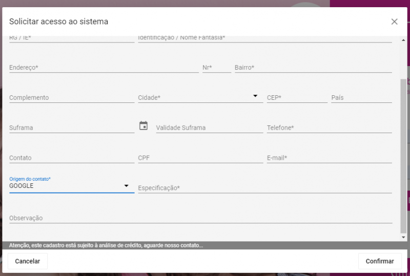Focus the Observação field
This screenshot has height=276, width=410.
[200, 219]
